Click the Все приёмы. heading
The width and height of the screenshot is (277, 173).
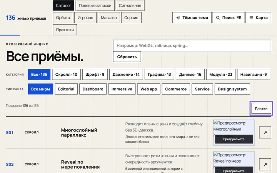[x=45, y=56]
